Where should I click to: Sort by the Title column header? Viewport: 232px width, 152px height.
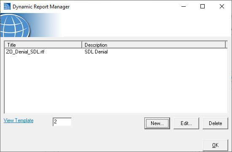click(x=43, y=45)
